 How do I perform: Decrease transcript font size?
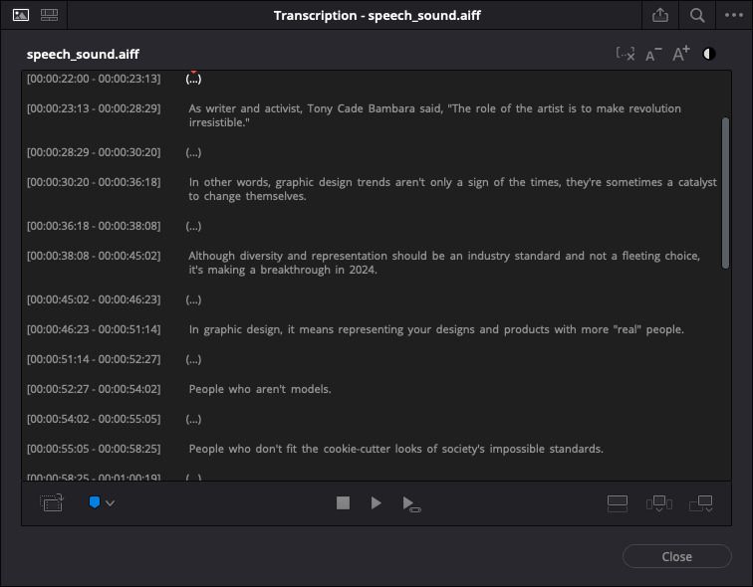653,55
